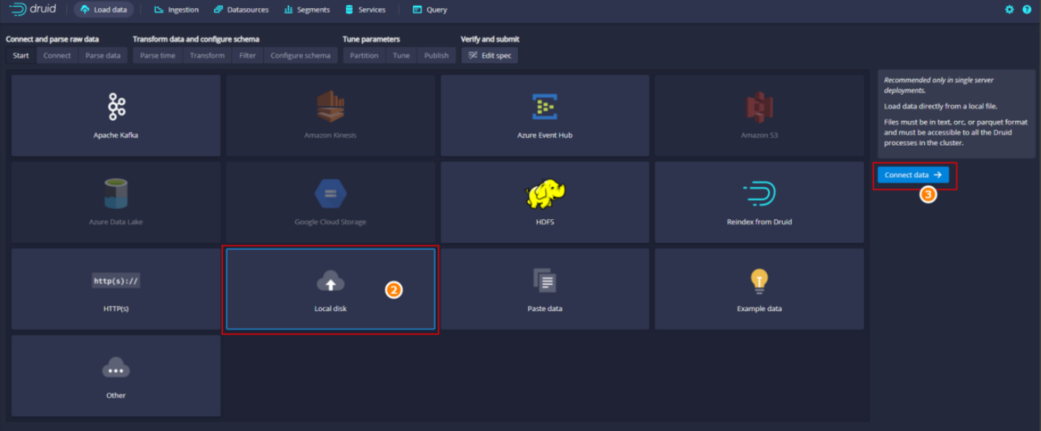Click the 'Connect and parse raw data' heading
Screen dimensions: 1041x431
point(52,39)
